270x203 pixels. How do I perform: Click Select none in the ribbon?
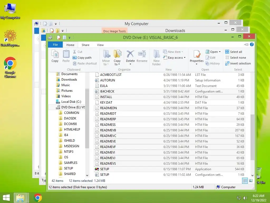235,58
